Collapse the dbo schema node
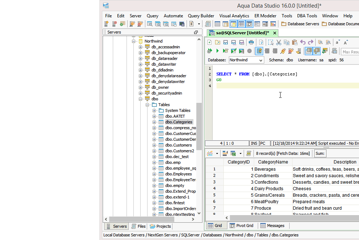359x240 pixels. (x=140, y=99)
